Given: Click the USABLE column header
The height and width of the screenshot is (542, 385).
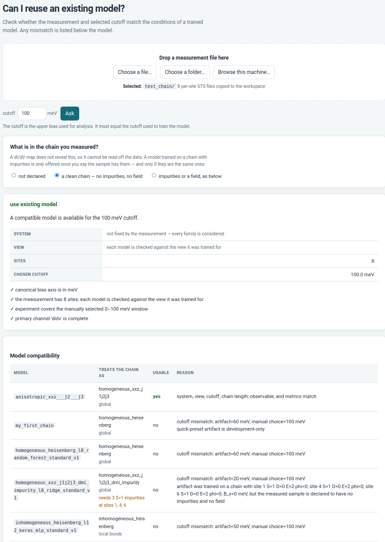Looking at the screenshot, I should pos(161,373).
